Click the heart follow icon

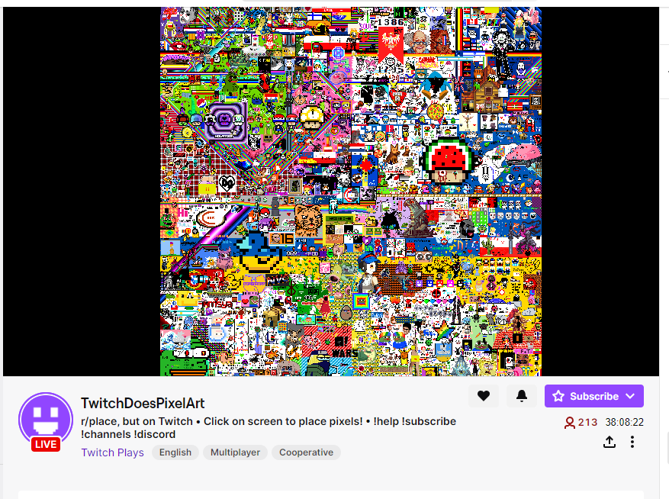point(484,396)
